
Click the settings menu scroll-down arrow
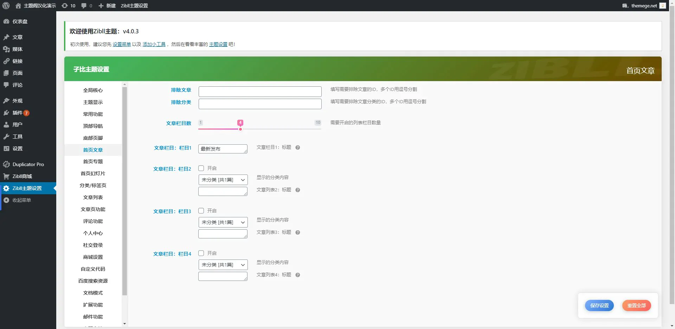(124, 324)
